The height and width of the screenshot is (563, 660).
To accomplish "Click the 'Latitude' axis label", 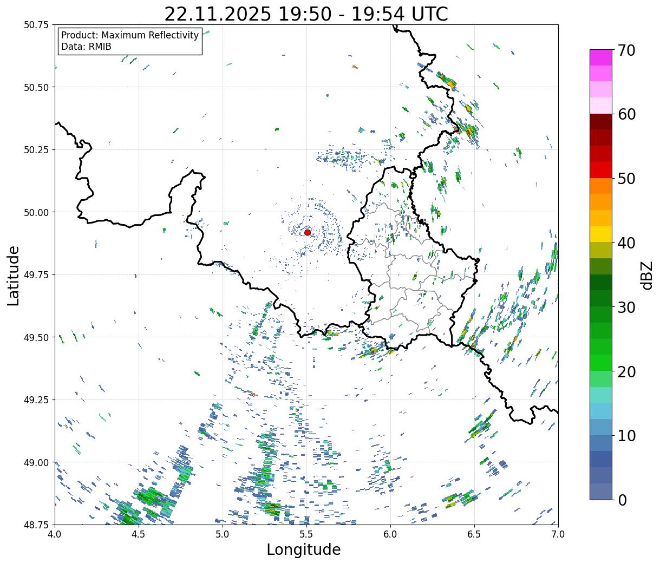I will 14,275.
